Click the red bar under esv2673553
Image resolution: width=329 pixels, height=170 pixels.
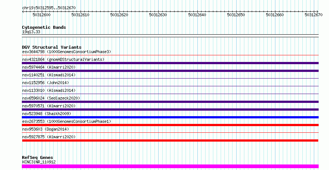(170, 125)
